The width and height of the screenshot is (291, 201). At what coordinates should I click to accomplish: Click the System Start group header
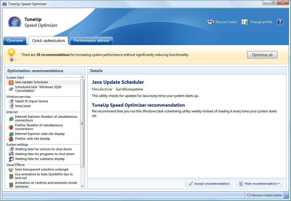point(15,78)
